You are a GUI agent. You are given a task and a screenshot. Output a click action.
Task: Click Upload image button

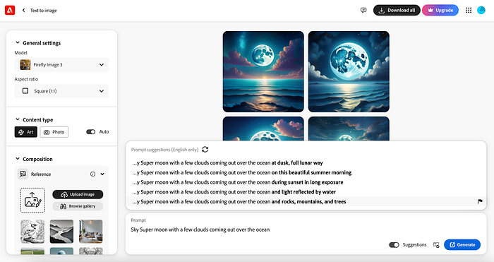click(78, 194)
